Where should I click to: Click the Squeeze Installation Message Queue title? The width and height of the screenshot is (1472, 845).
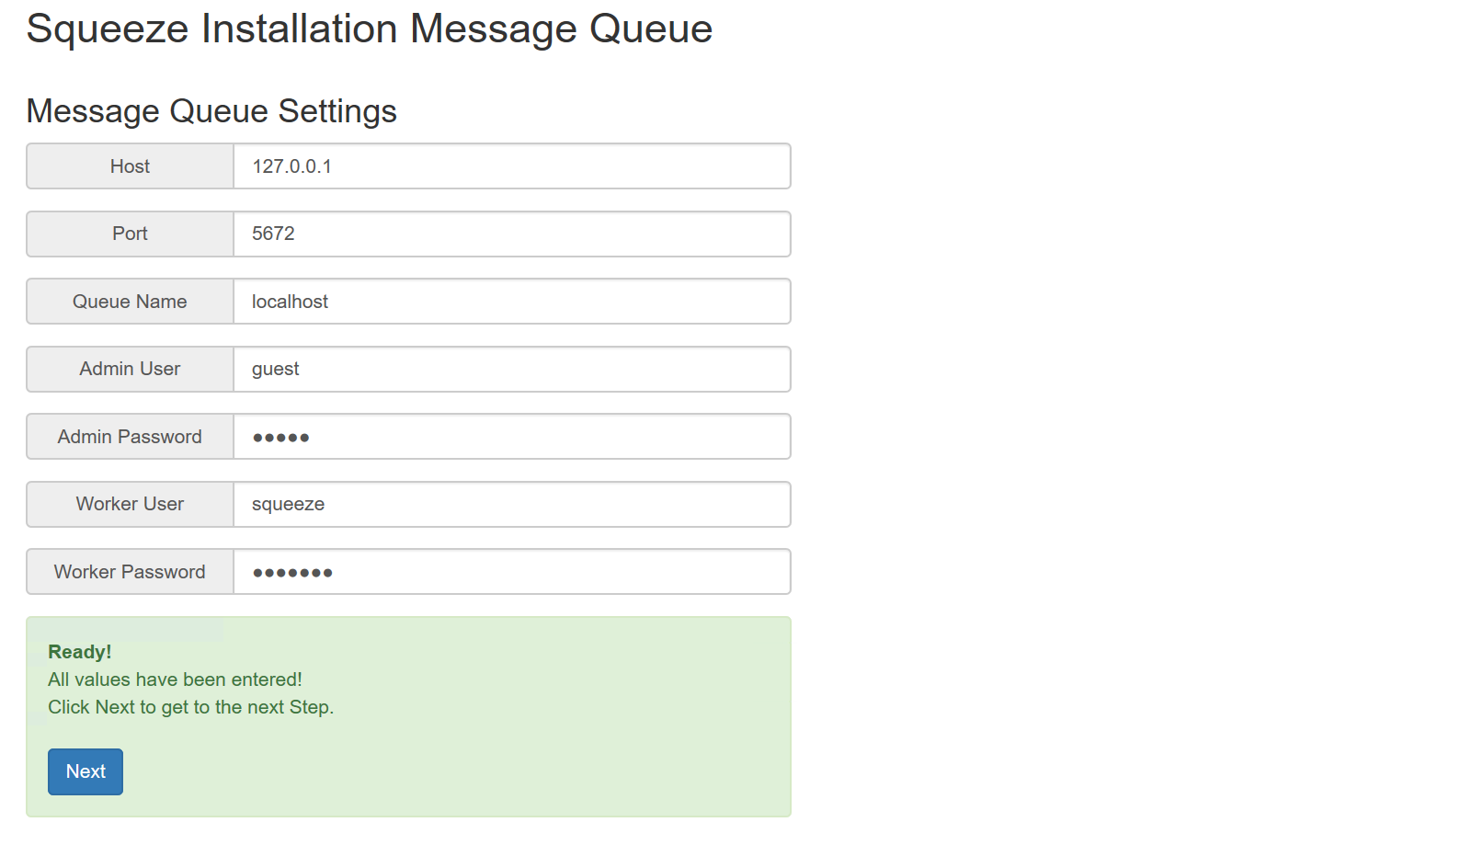pos(369,29)
